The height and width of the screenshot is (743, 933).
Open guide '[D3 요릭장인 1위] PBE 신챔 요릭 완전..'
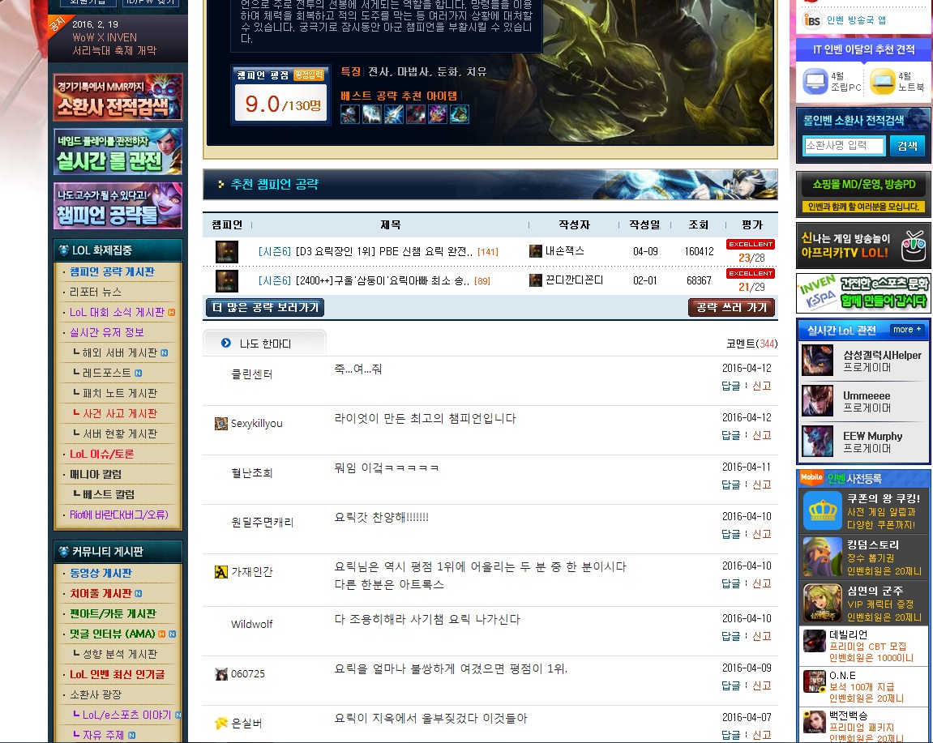[x=383, y=252]
